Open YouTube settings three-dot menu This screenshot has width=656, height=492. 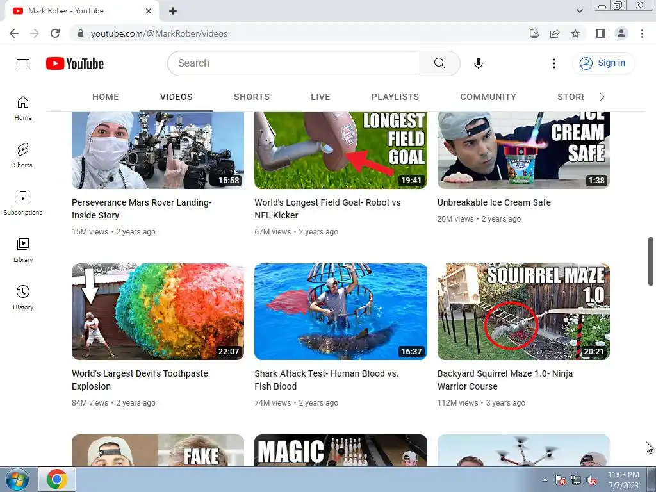(x=554, y=63)
